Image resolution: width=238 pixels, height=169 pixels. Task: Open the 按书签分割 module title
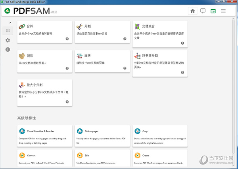[150, 56]
